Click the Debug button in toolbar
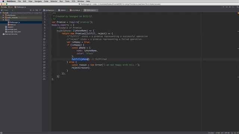 point(230,7)
